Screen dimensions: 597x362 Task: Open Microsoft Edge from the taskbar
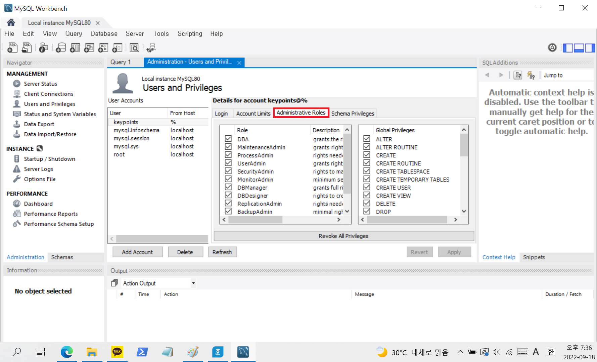67,352
